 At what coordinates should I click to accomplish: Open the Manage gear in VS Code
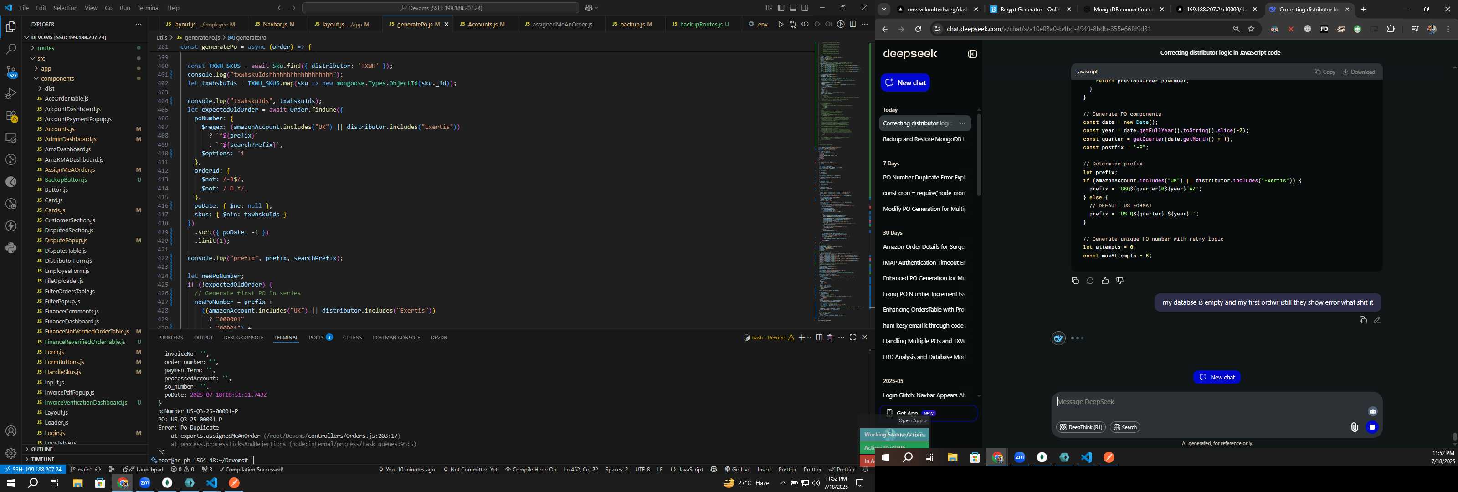(11, 453)
